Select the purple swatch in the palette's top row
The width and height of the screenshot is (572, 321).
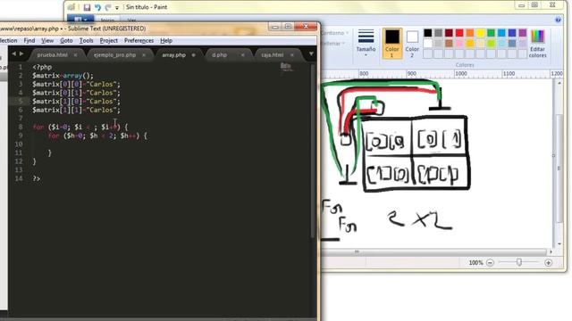[523, 33]
